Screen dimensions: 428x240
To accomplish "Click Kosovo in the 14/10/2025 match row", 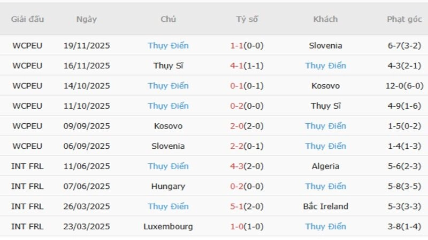I will coord(325,86).
